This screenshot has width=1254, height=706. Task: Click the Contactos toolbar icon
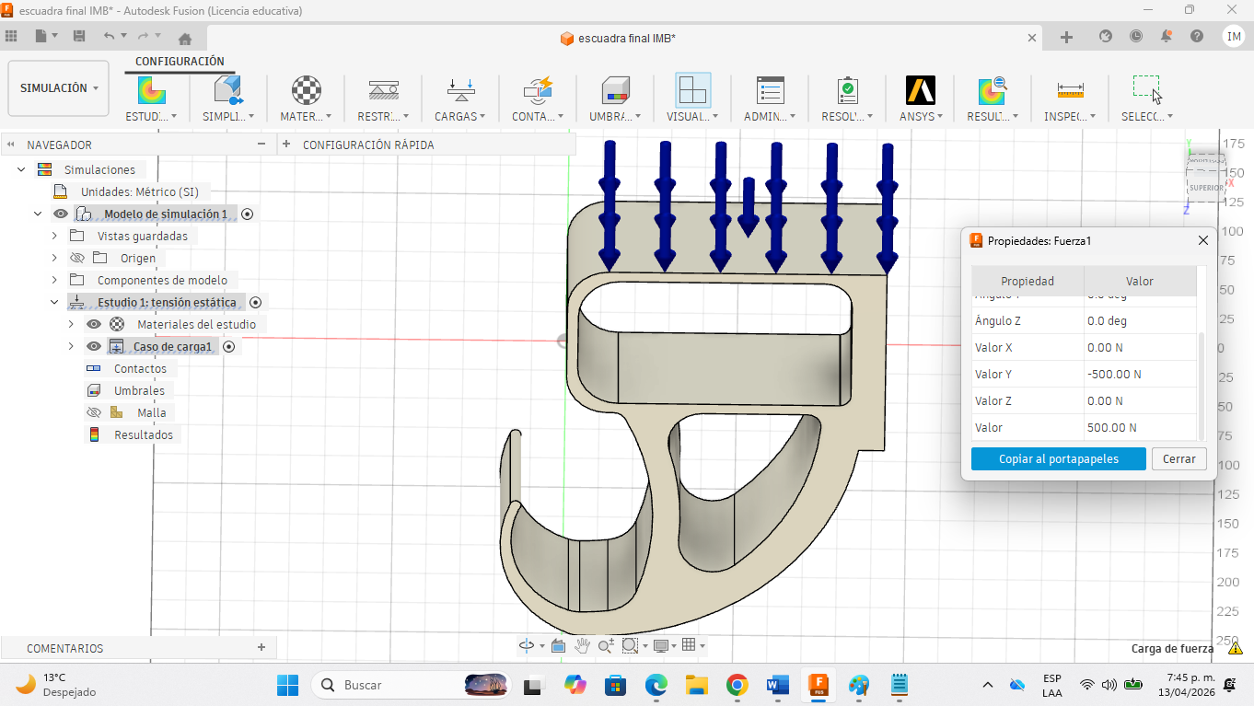coord(537,91)
